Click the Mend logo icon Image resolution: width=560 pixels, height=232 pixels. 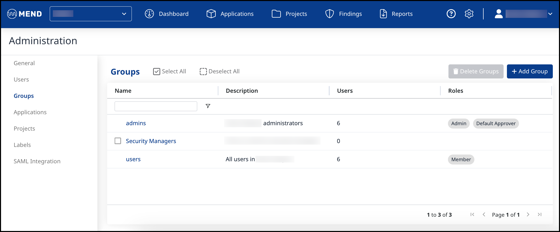[x=12, y=14]
